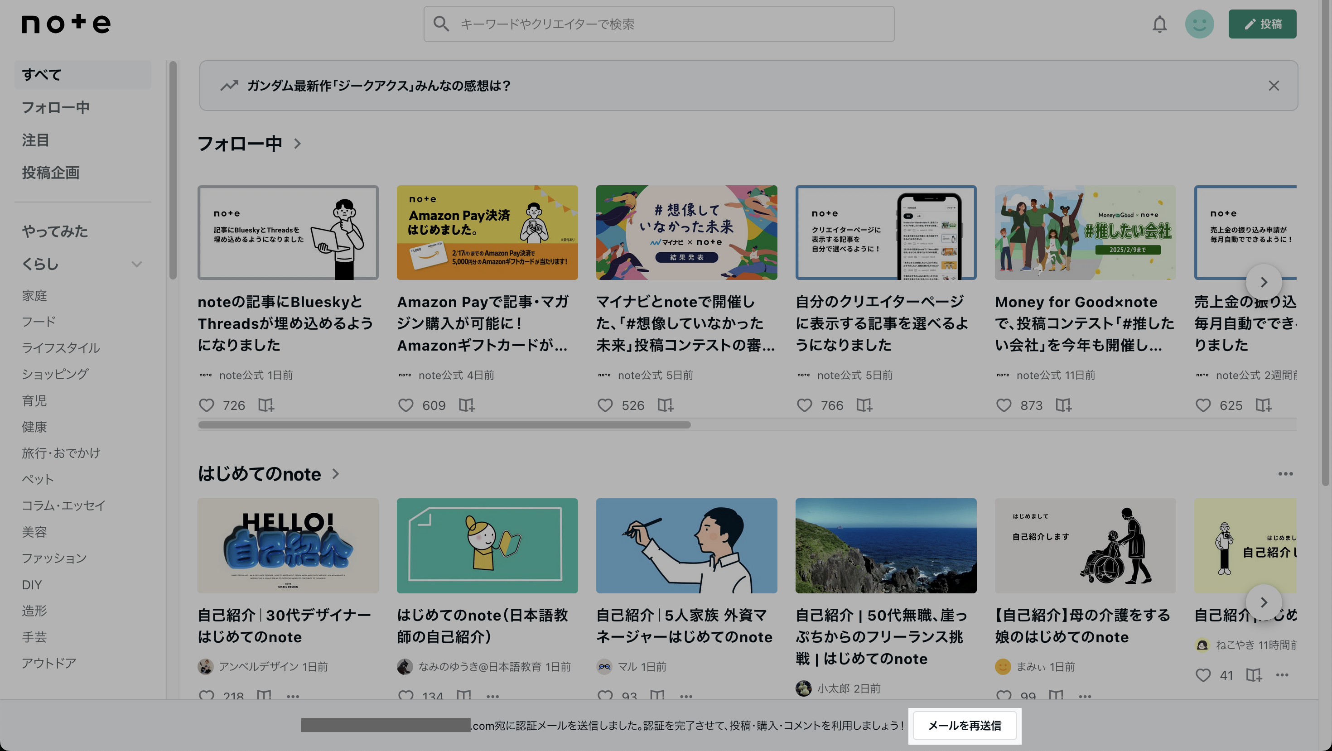1332x751 pixels.
Task: Open the notifications bell
Action: (x=1159, y=24)
